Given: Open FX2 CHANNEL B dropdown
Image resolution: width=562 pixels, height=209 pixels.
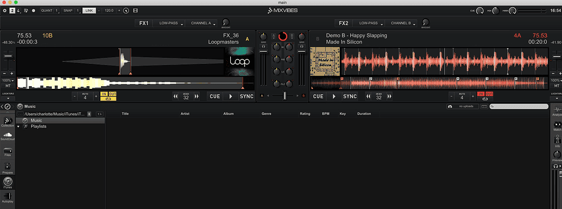Looking at the screenshot, I should click(402, 23).
